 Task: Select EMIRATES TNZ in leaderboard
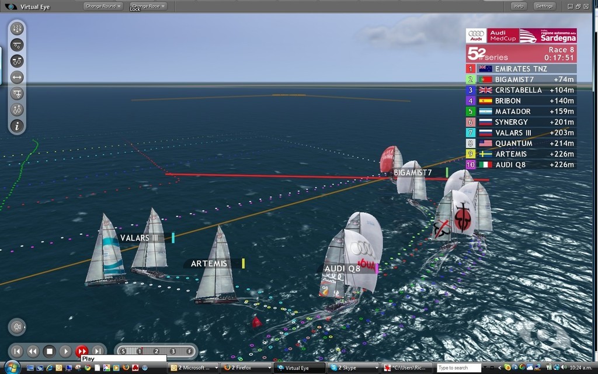click(521, 69)
